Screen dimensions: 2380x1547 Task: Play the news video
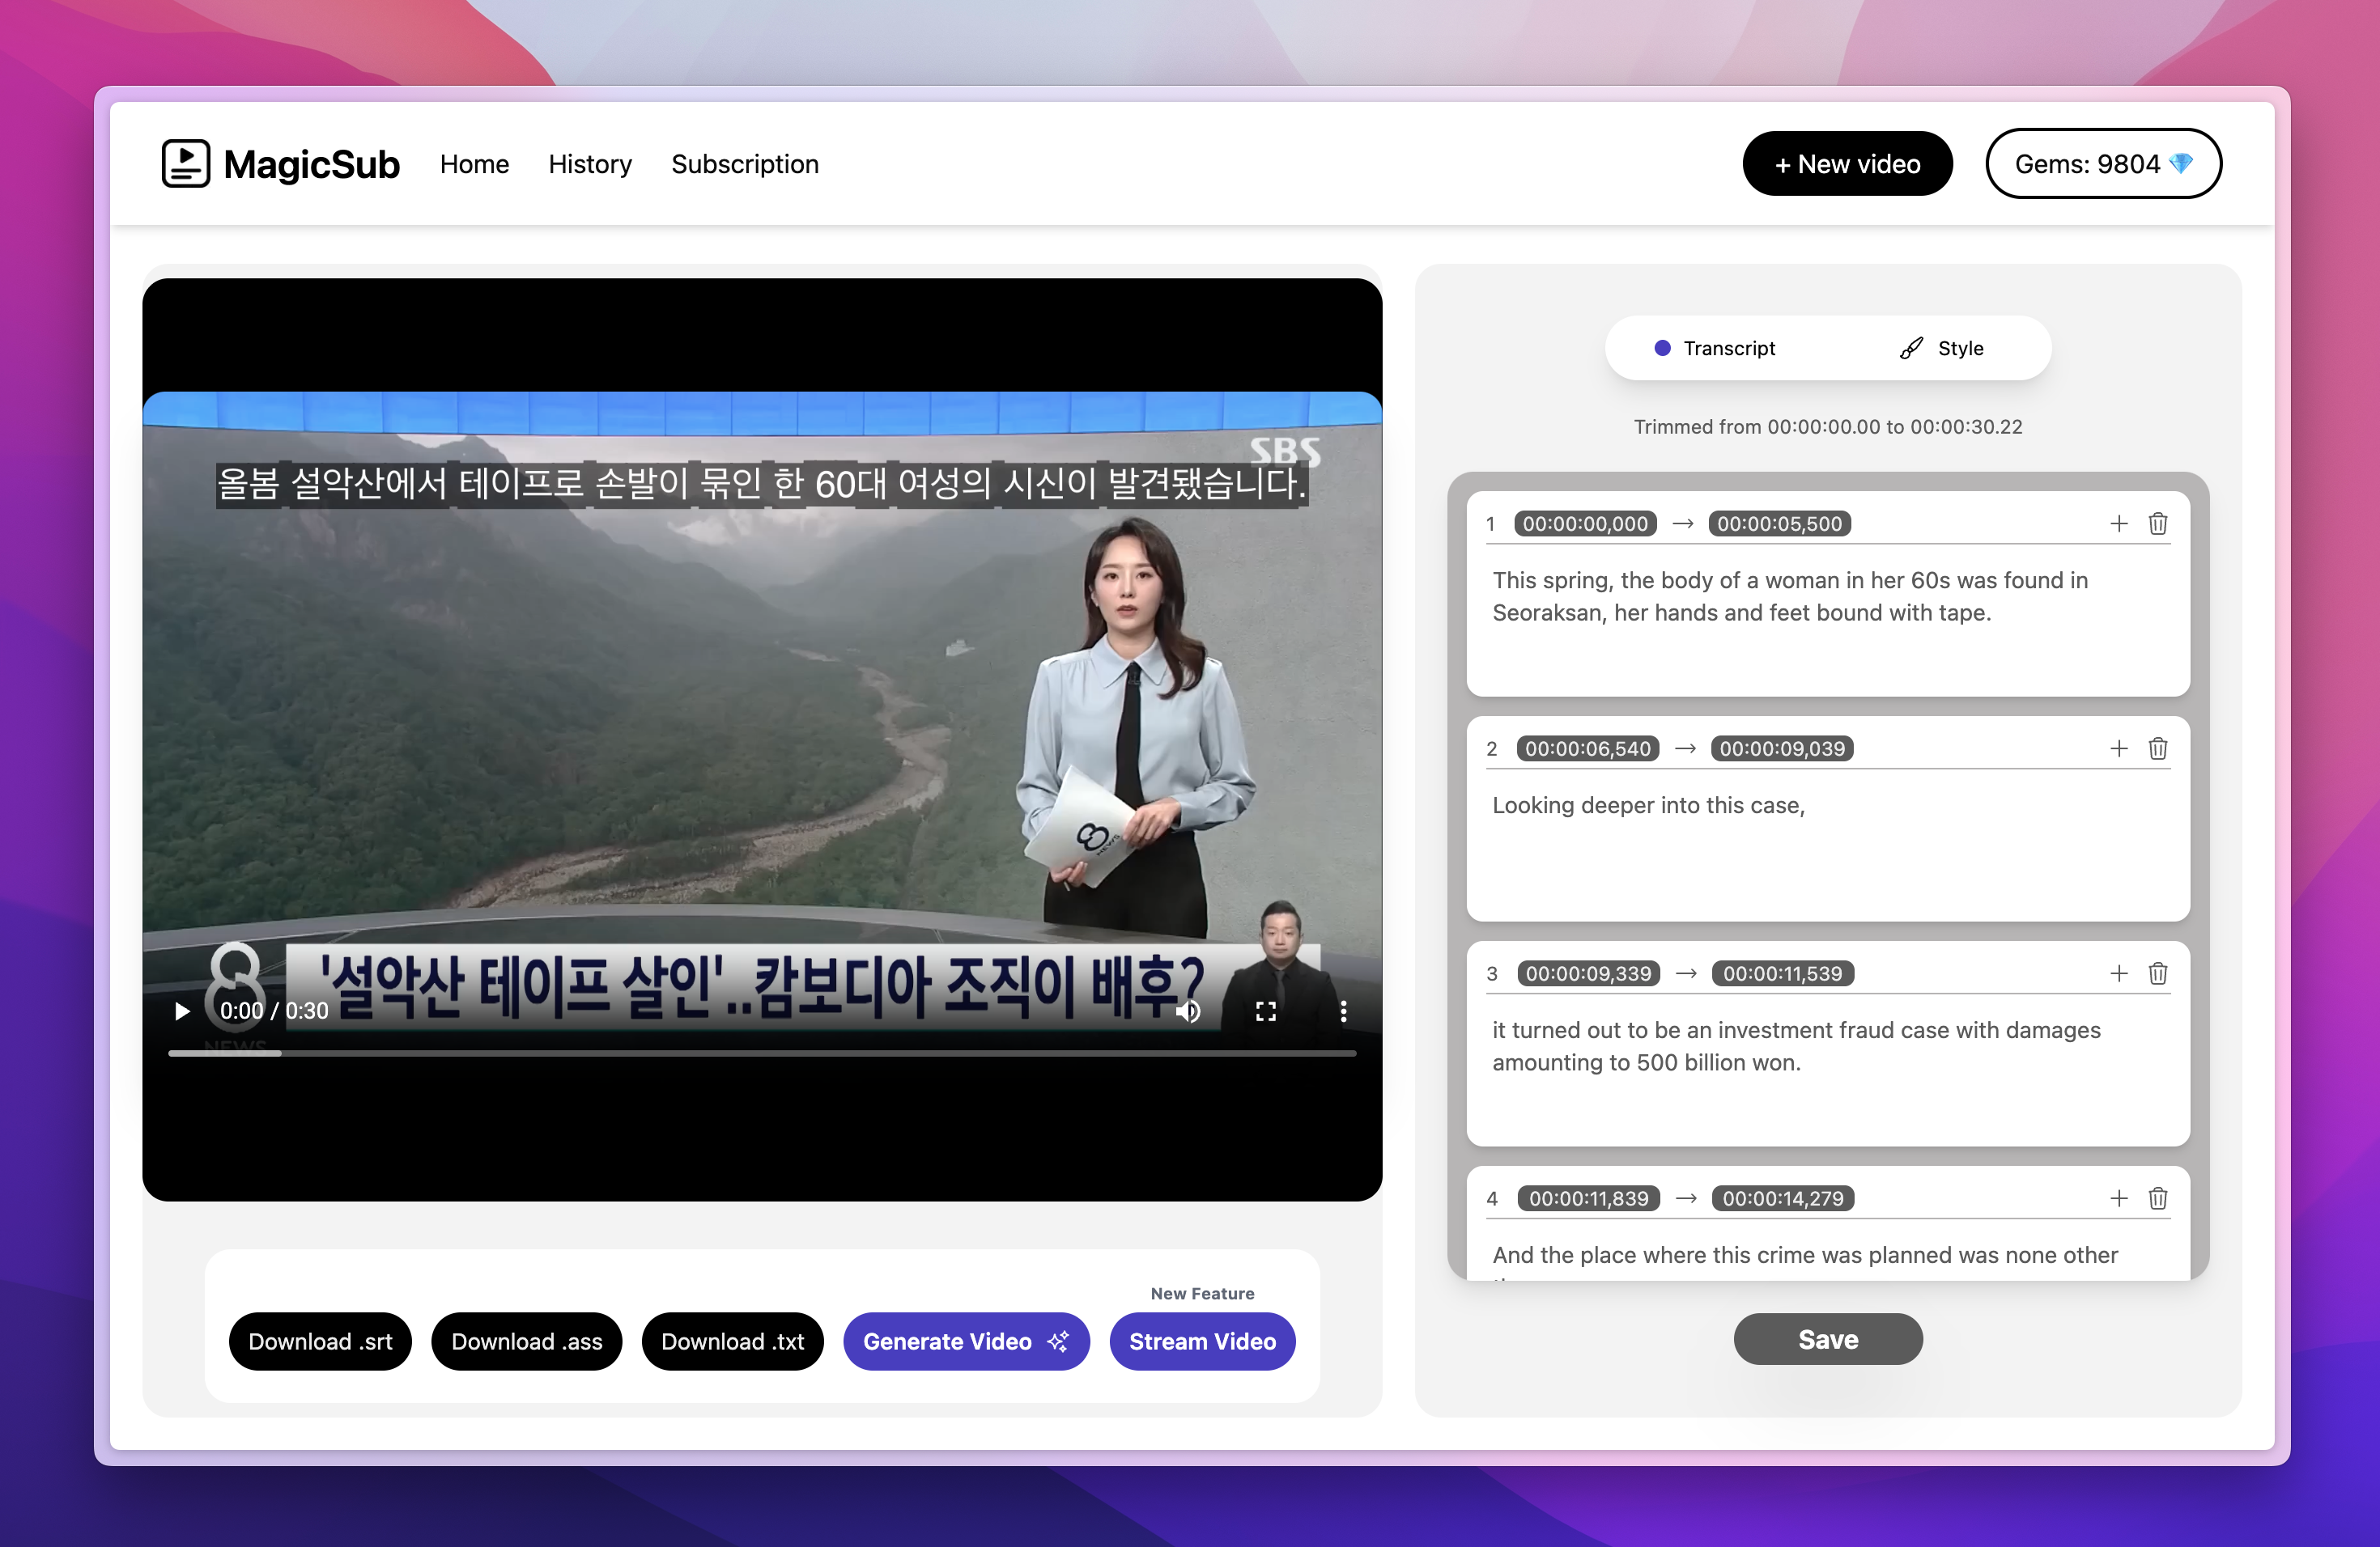tap(181, 1011)
